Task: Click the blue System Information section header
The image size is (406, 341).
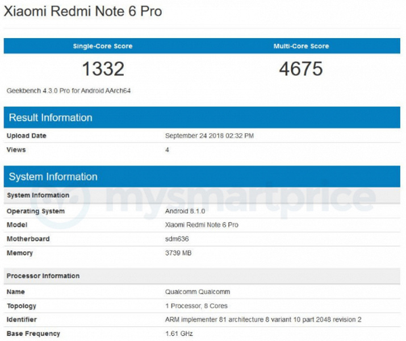Action: coord(202,176)
